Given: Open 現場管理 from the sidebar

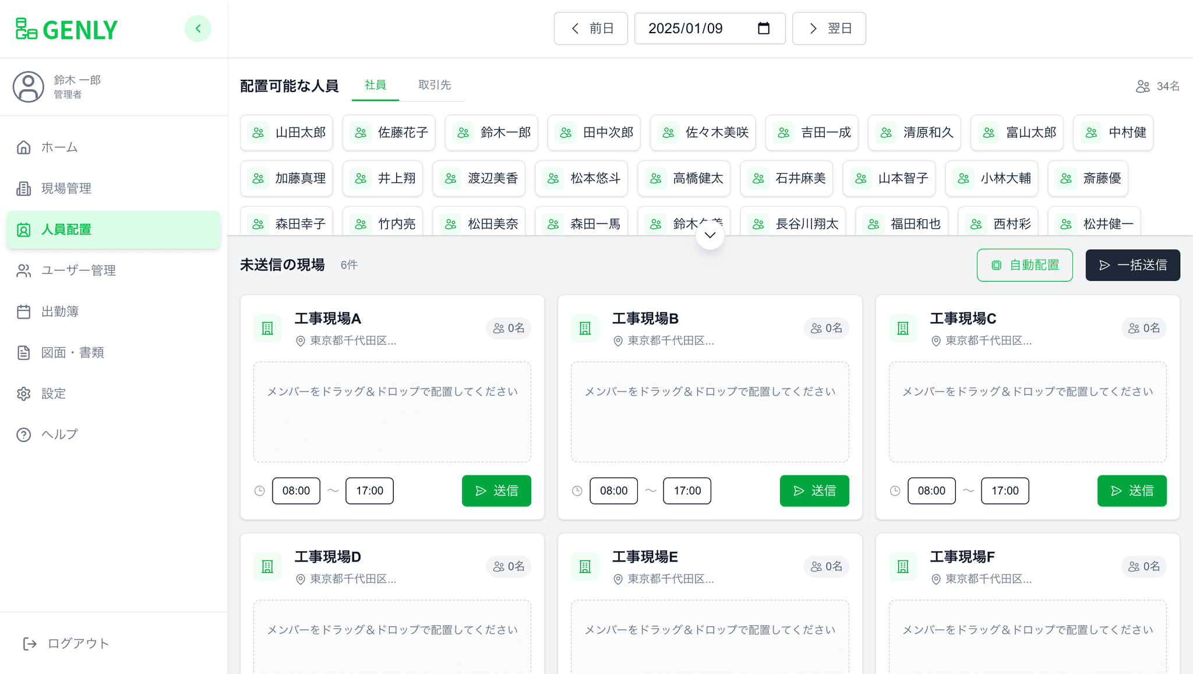Looking at the screenshot, I should pos(65,188).
